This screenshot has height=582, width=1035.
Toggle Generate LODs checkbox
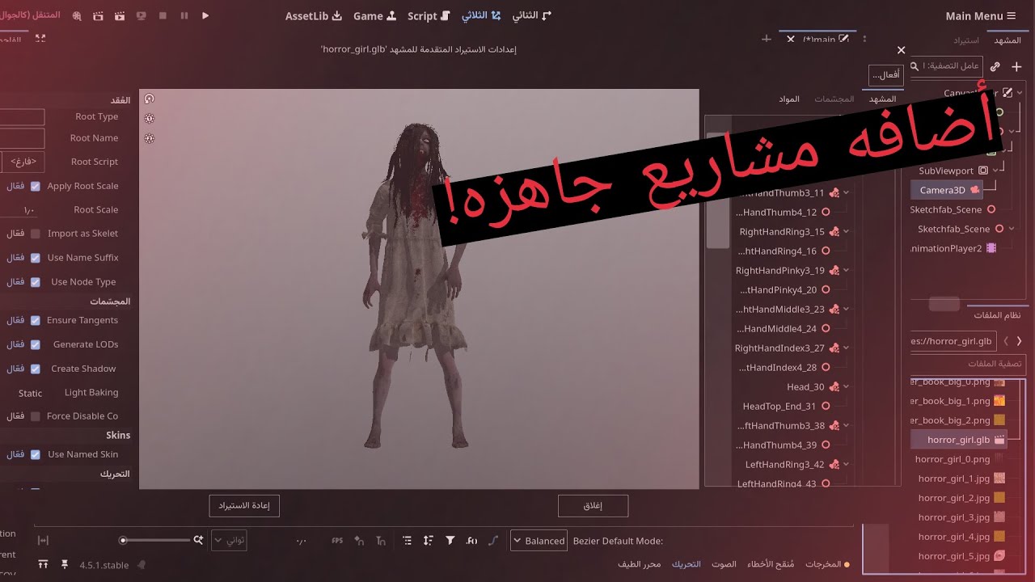tap(35, 344)
